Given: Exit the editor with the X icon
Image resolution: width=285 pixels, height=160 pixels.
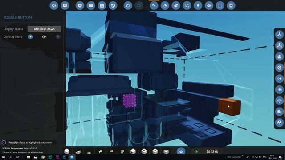Looking at the screenshot, I should [54, 5].
